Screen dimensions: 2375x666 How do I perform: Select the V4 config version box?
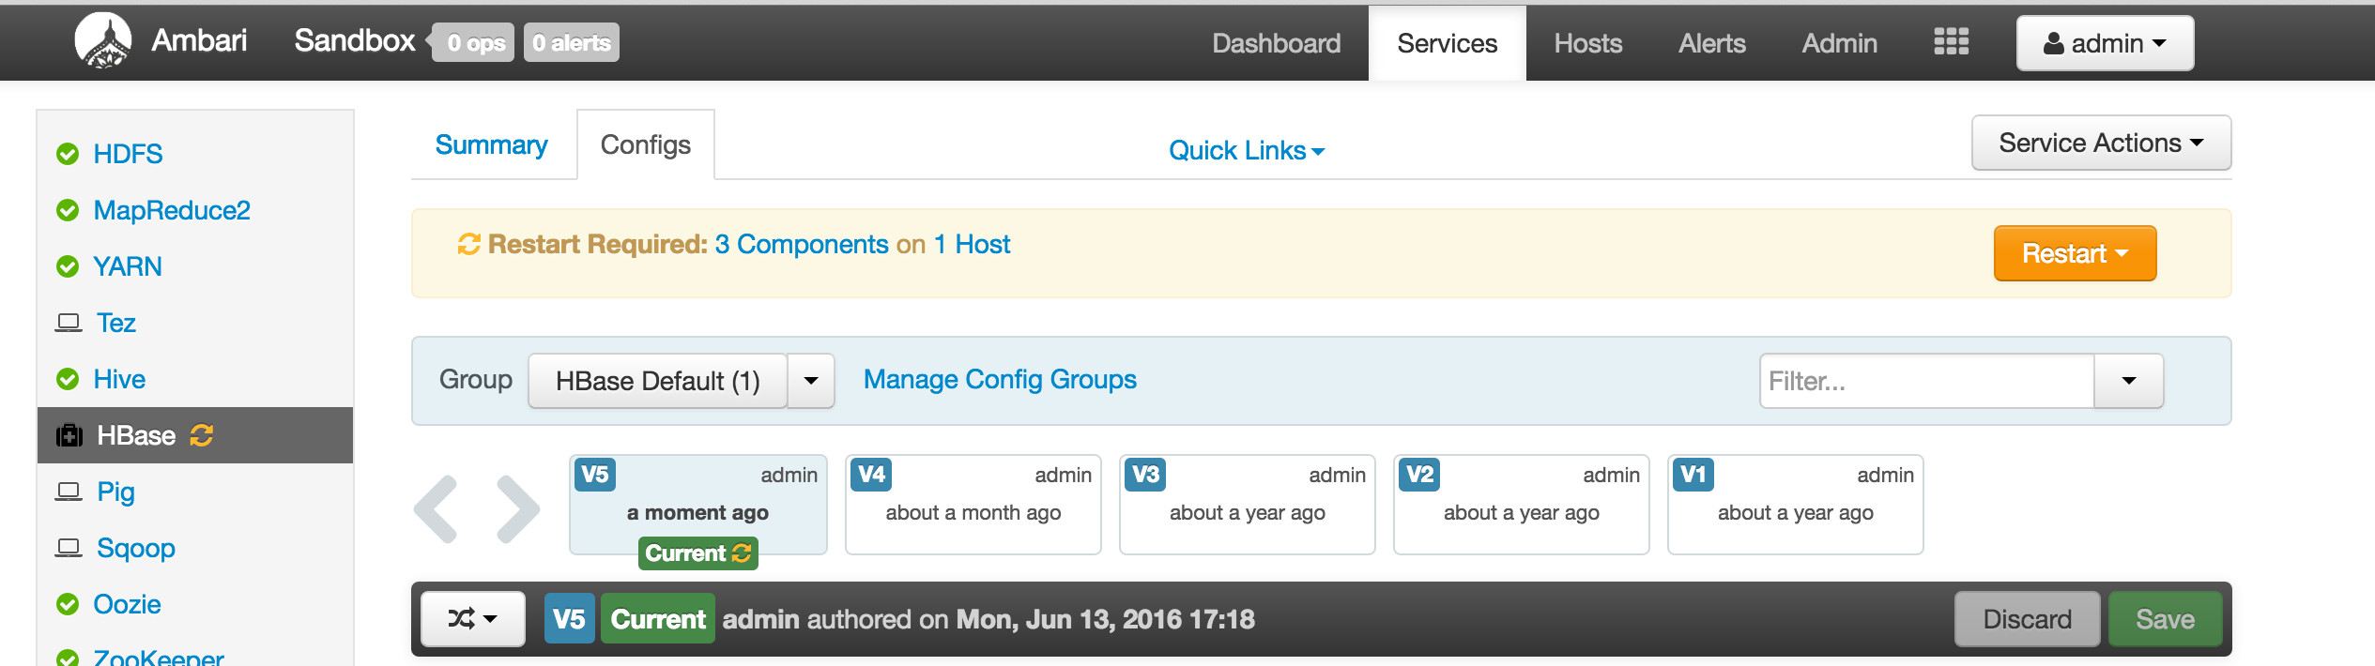pos(973,505)
